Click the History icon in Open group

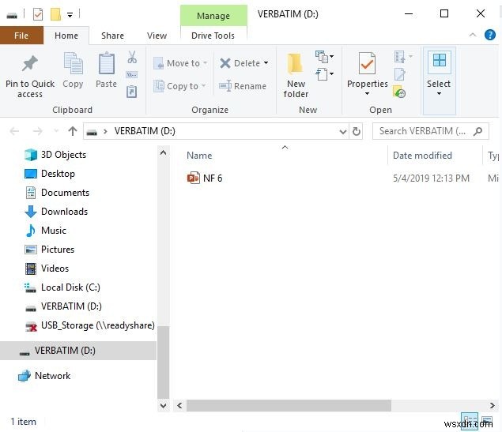pos(399,92)
